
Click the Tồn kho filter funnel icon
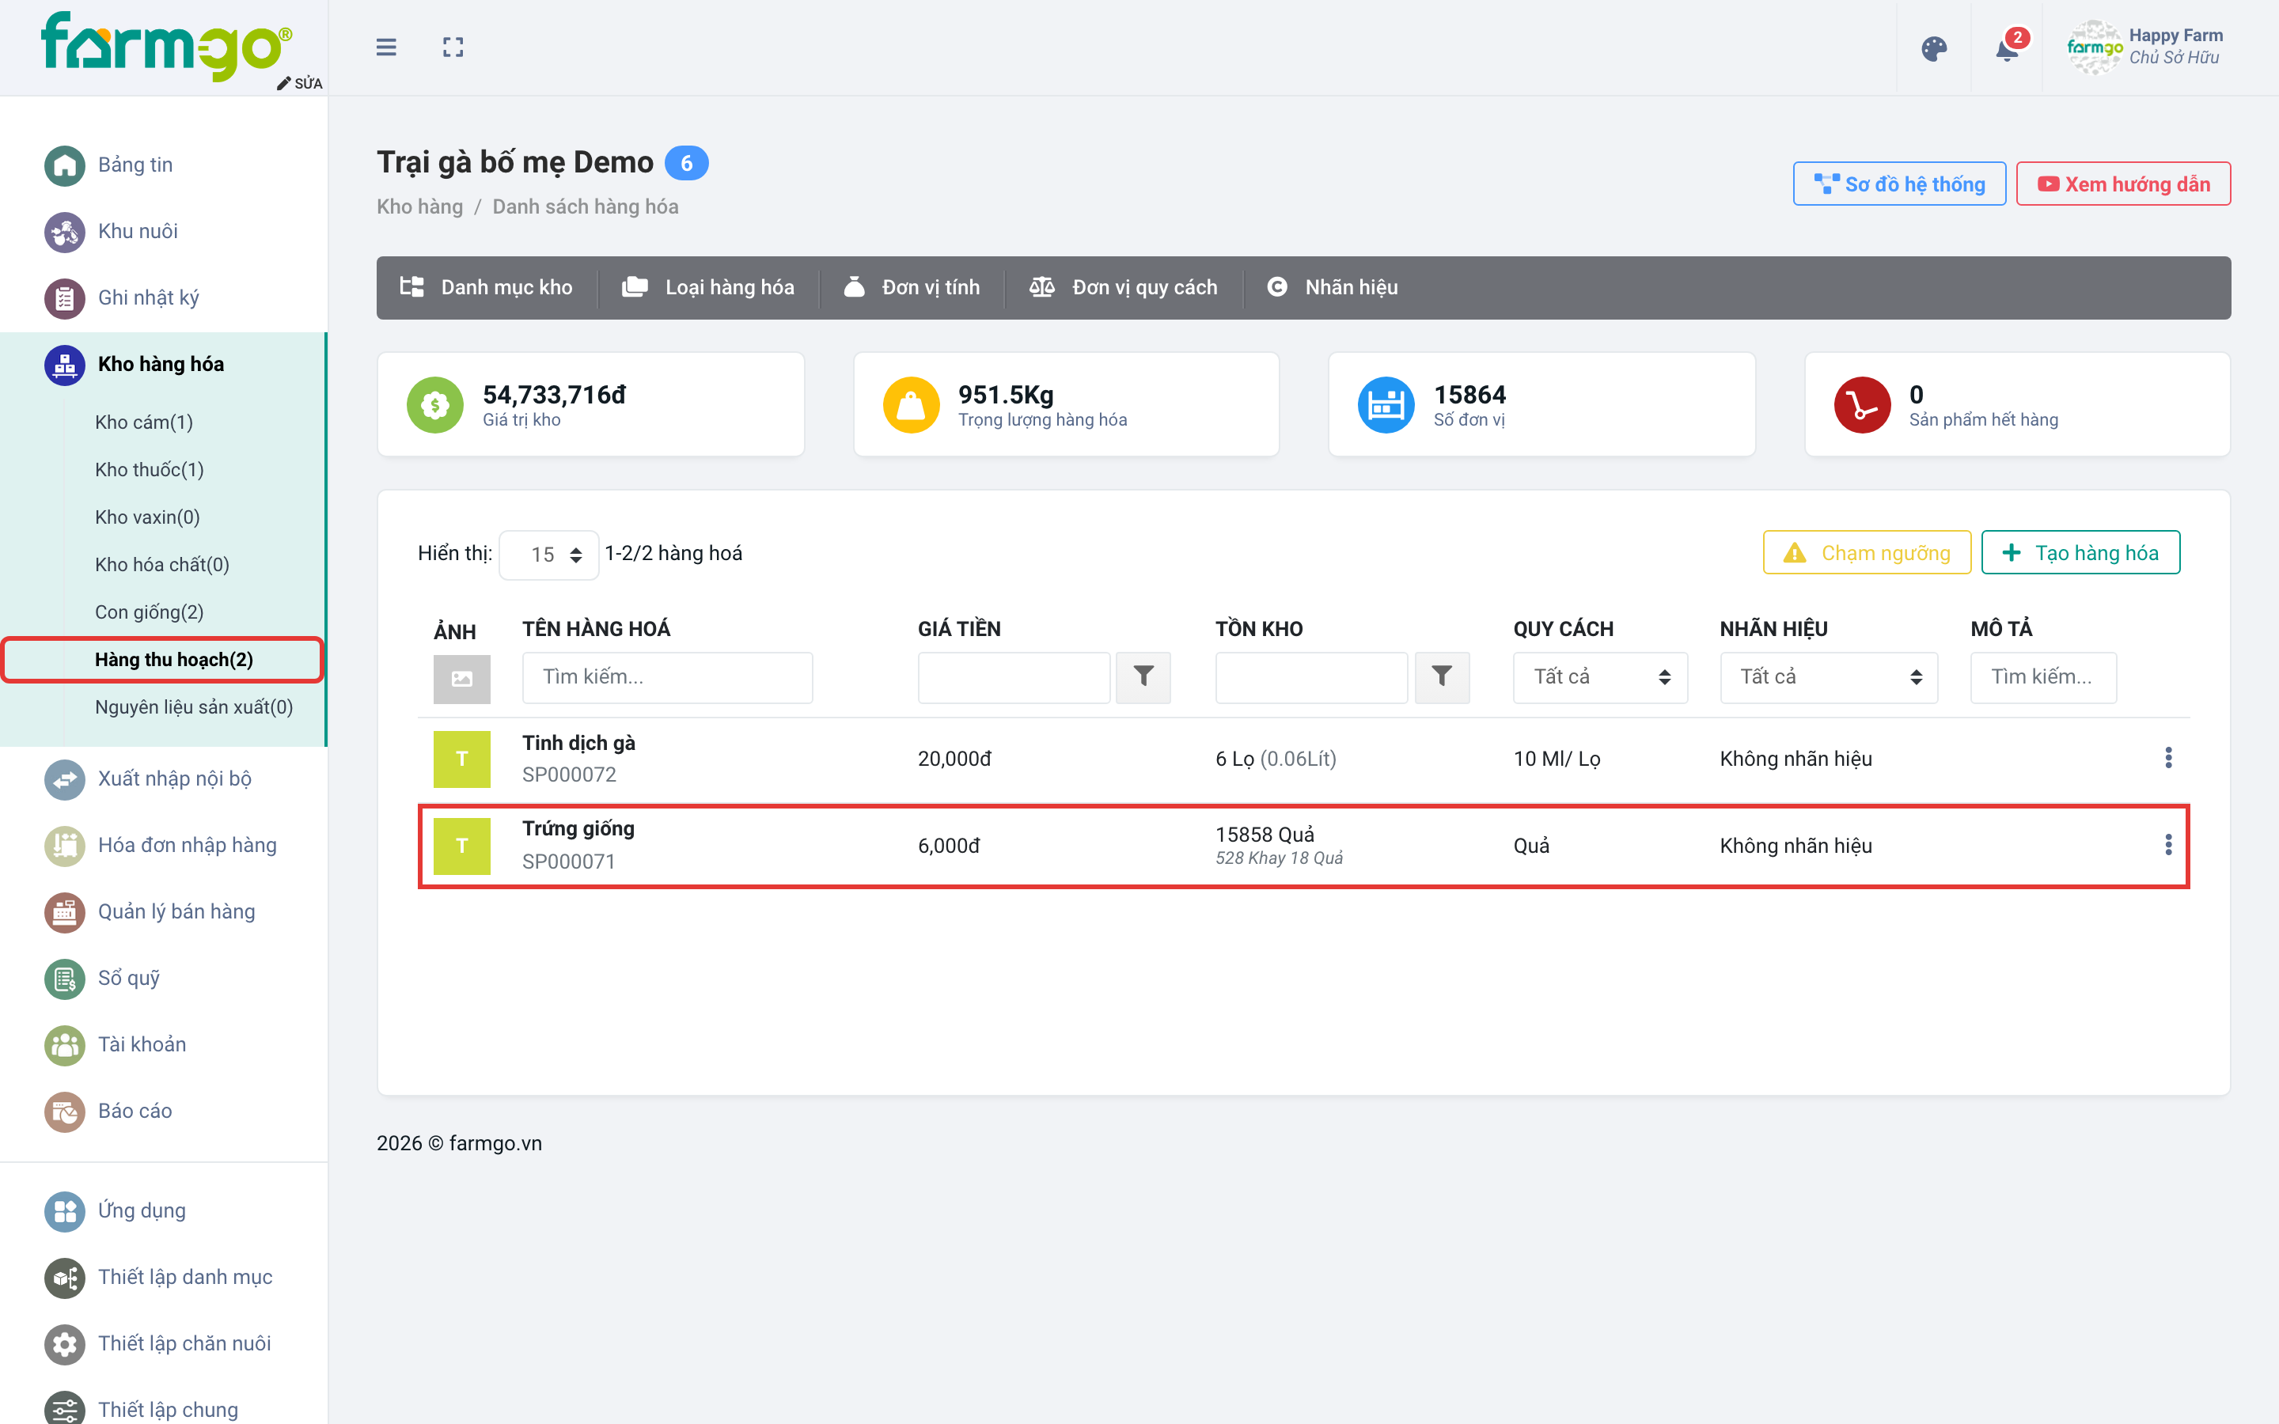1441,677
